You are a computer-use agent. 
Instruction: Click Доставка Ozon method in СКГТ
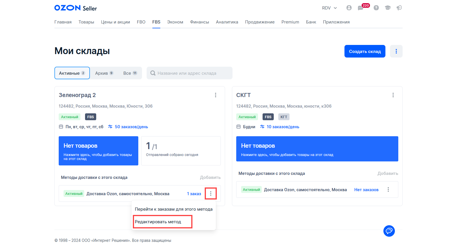tap(305, 190)
